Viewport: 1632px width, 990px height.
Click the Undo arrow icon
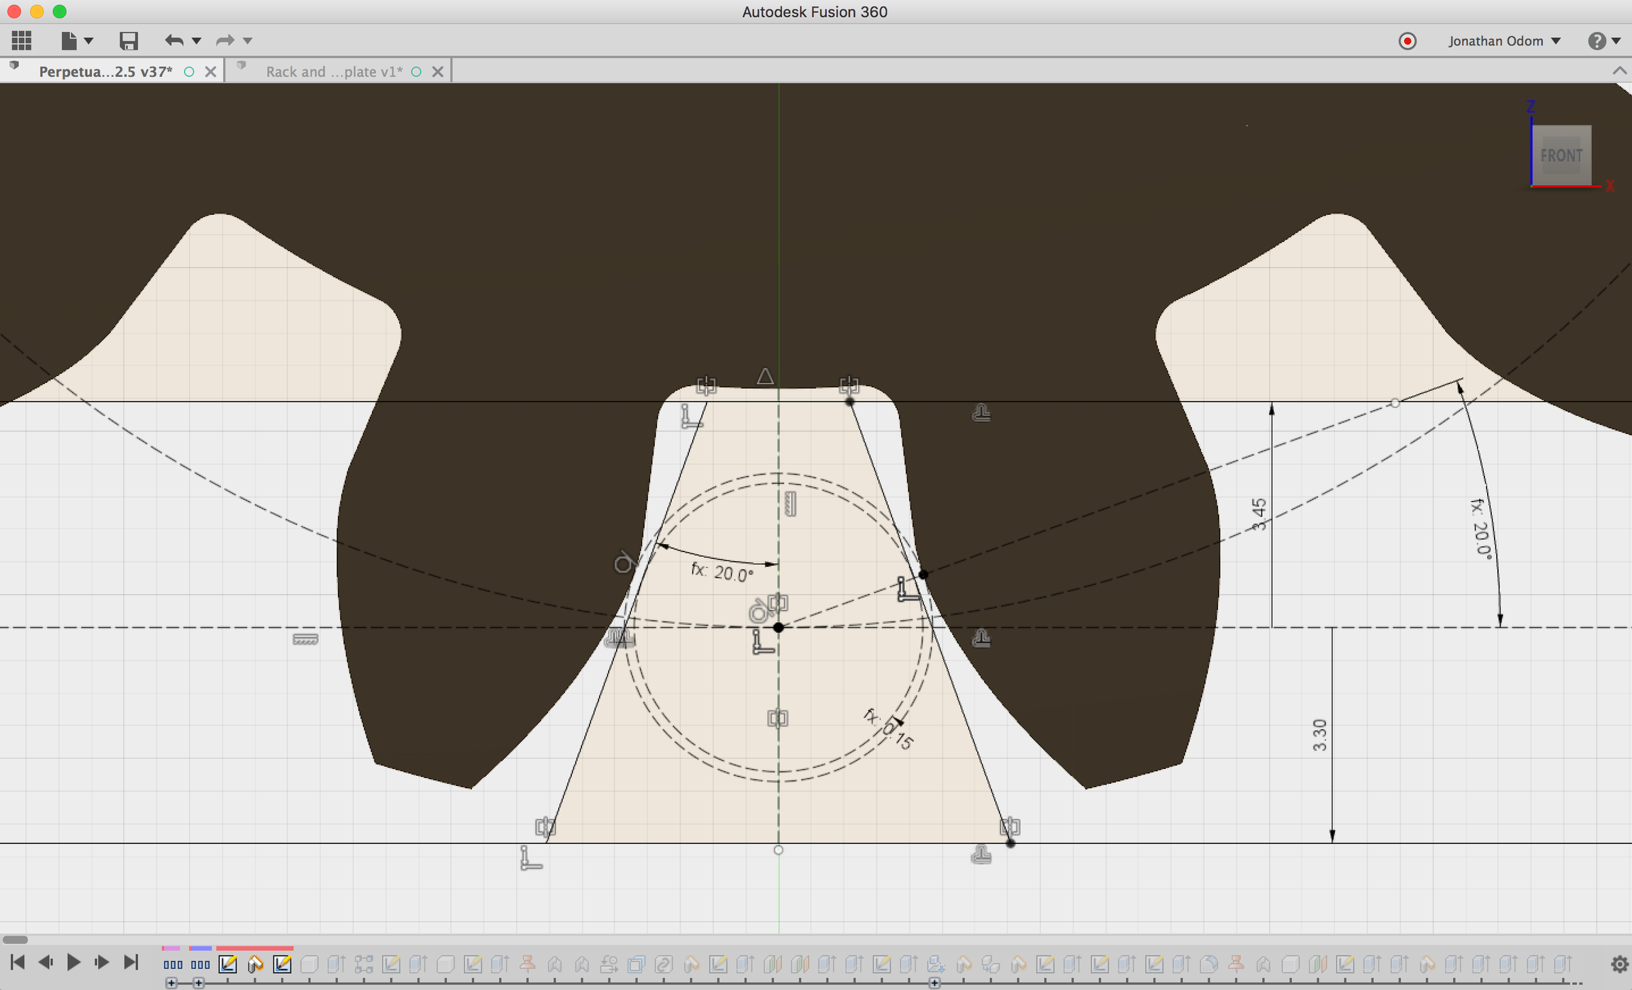(174, 41)
